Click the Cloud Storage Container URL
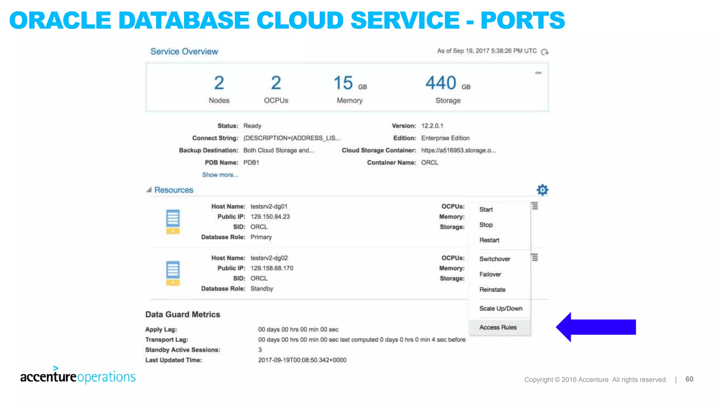 [x=458, y=150]
